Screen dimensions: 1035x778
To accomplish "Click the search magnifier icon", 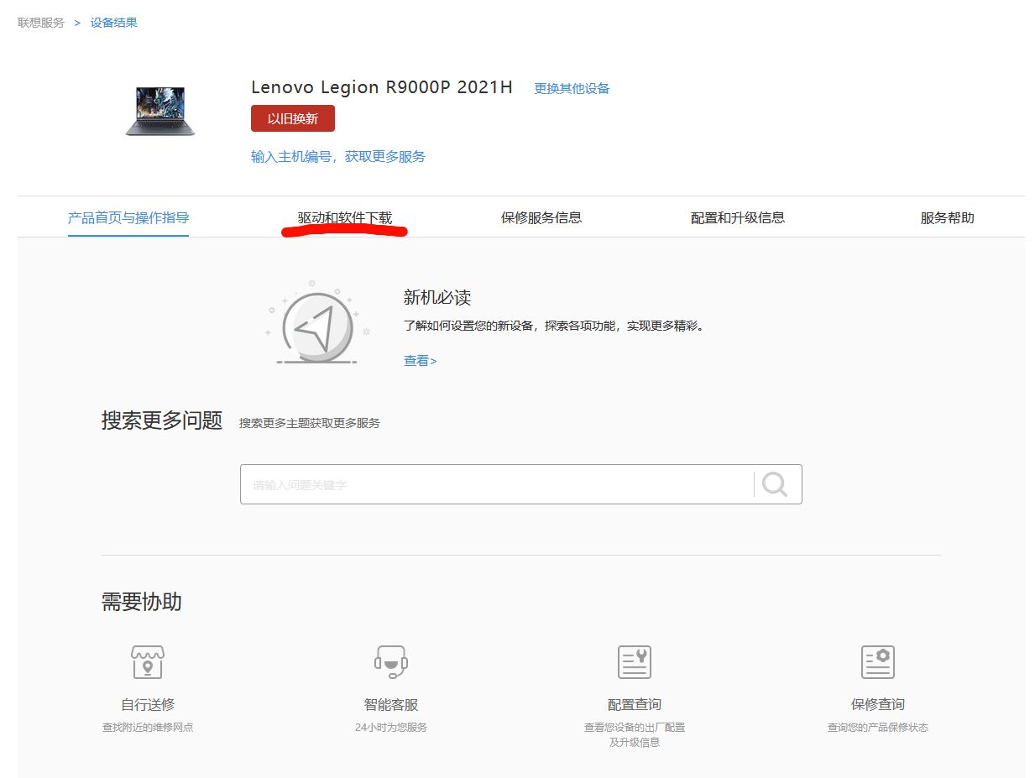I will coord(774,484).
